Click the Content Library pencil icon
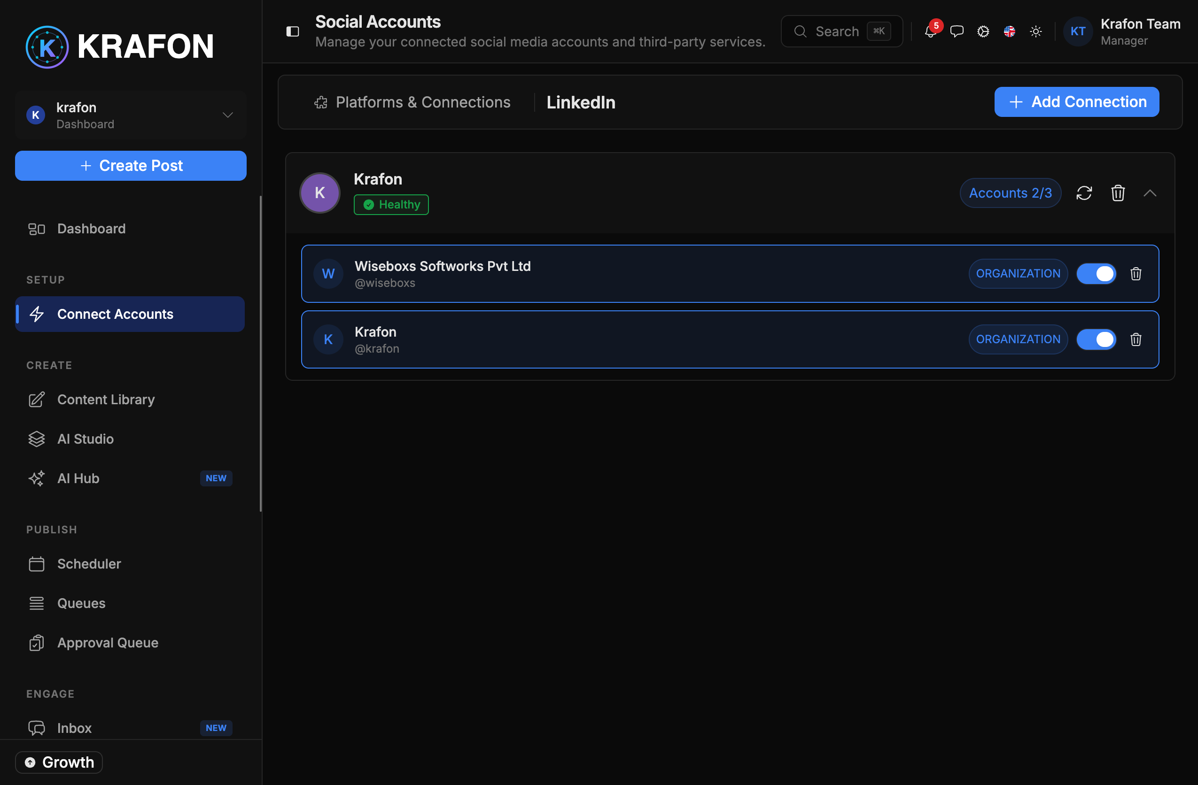Viewport: 1198px width, 785px height. pos(36,399)
